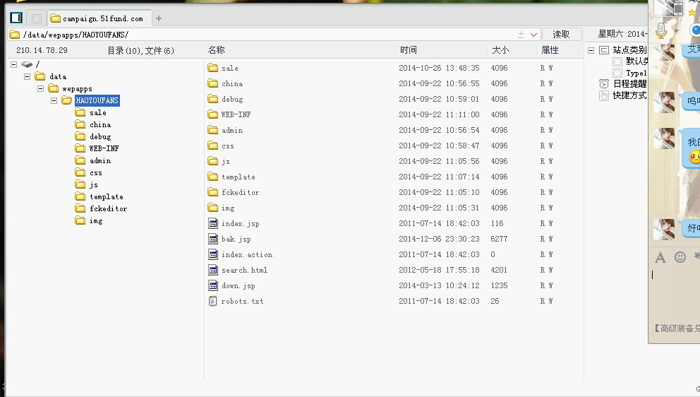Click fckeditor folder icon in file list
The width and height of the screenshot is (700, 397).
pyautogui.click(x=213, y=192)
